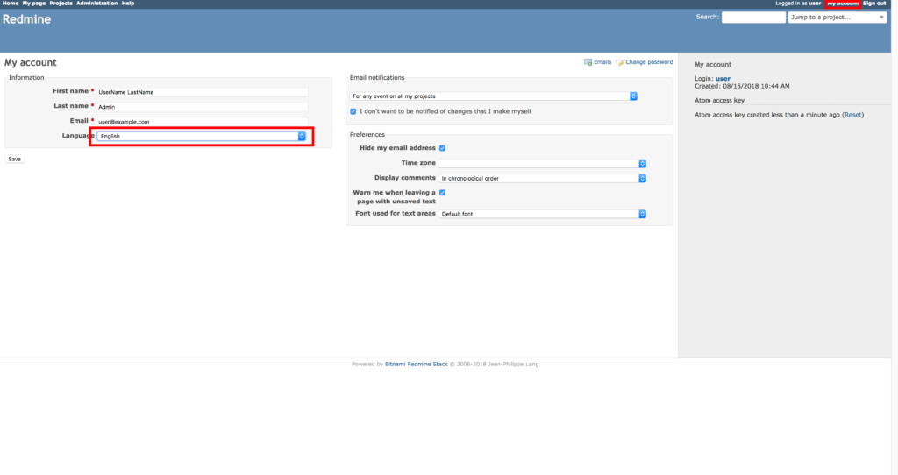Focus the Search text field
Viewport: 898px width, 475px height.
pos(752,18)
